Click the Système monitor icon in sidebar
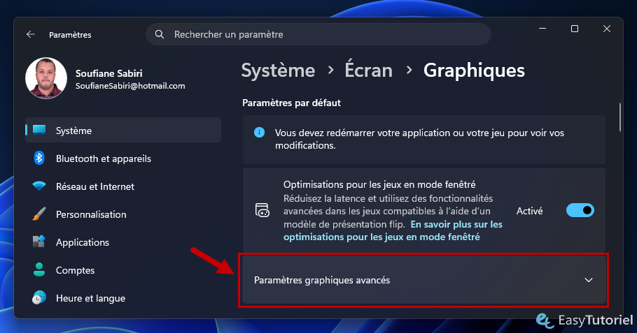 click(x=39, y=130)
